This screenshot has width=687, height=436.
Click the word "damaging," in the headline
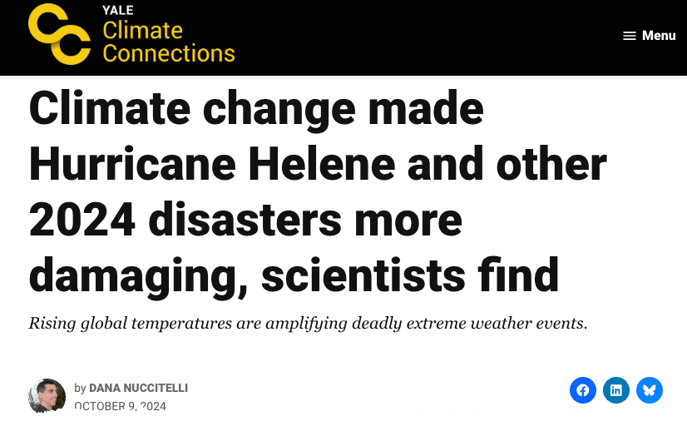pos(136,275)
